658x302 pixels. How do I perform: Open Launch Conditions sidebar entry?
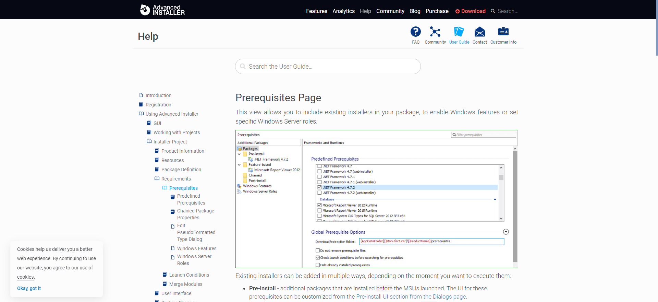(189, 275)
